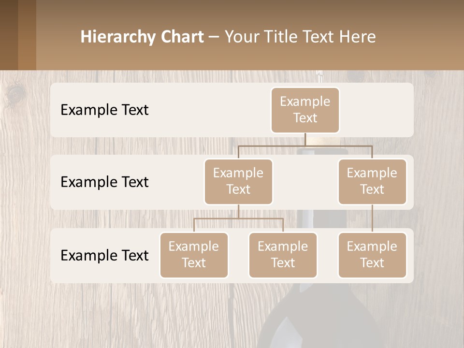Select the "Your Title Text Here" title portion
The image size is (464, 348).
(300, 37)
